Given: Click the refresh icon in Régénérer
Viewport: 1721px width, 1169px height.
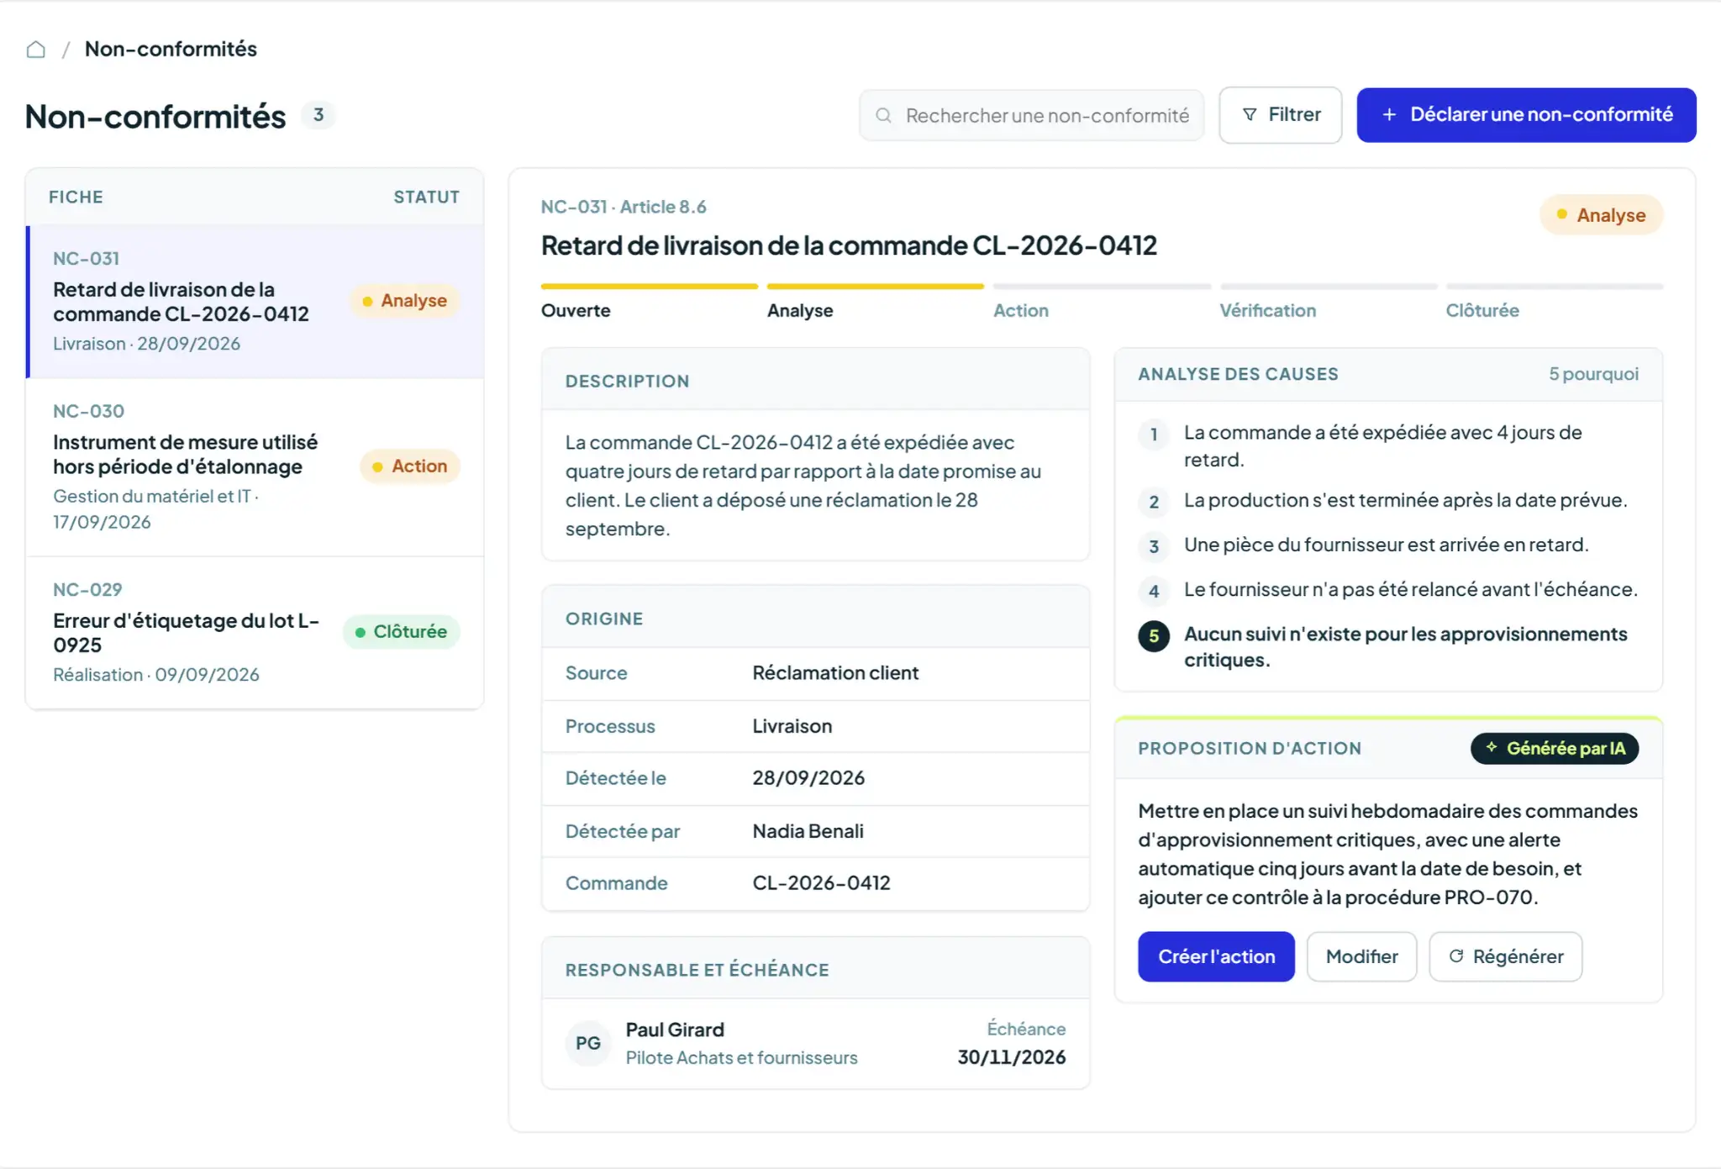Looking at the screenshot, I should coord(1456,956).
